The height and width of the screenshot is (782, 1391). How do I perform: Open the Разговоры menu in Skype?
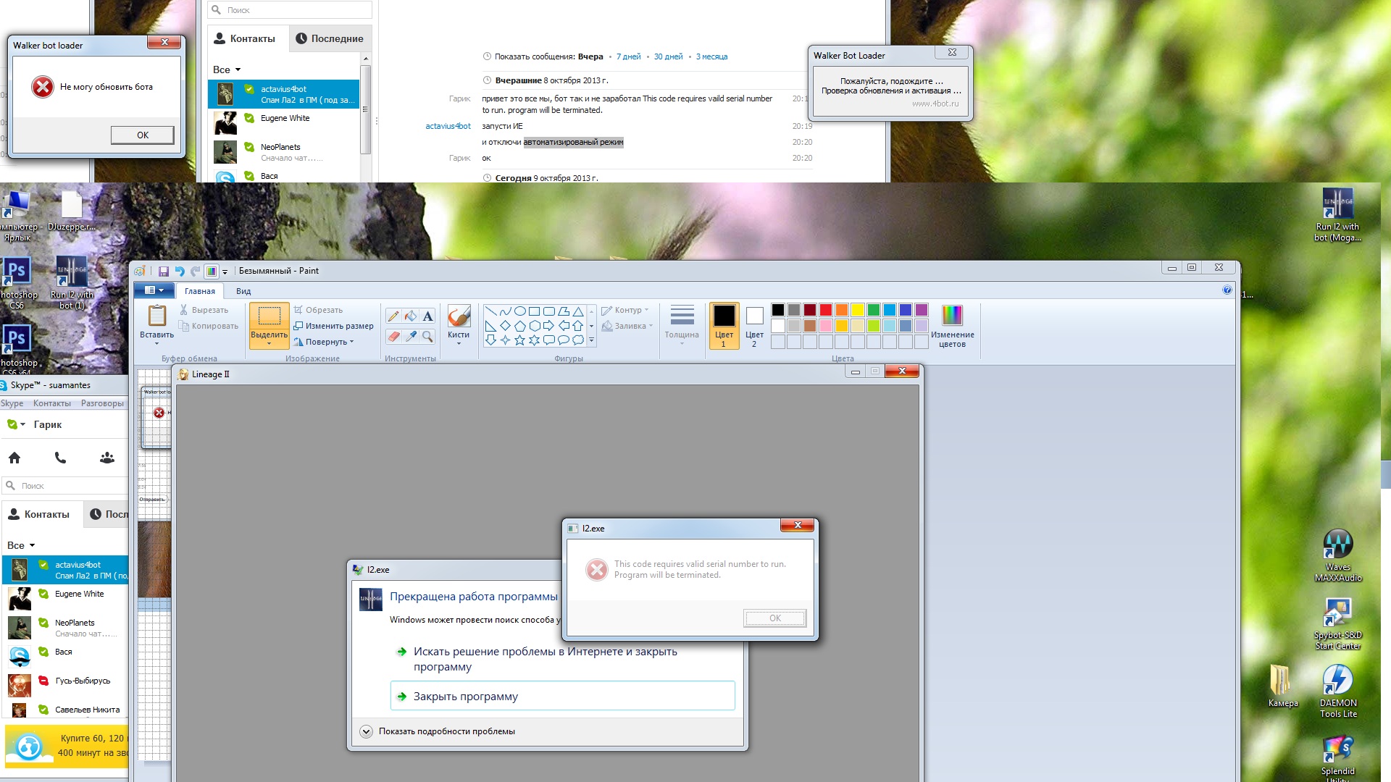point(102,403)
